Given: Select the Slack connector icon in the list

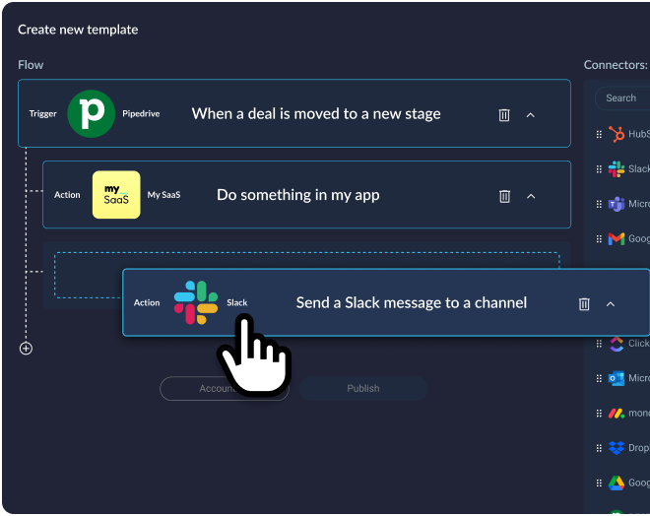Looking at the screenshot, I should (x=617, y=169).
